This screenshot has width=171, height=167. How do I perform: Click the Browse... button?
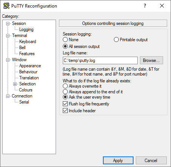tap(151, 60)
